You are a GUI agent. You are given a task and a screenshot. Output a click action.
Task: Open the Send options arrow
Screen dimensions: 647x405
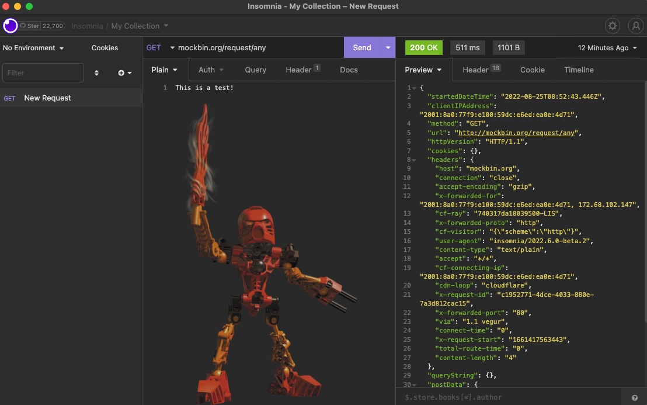[x=387, y=47]
